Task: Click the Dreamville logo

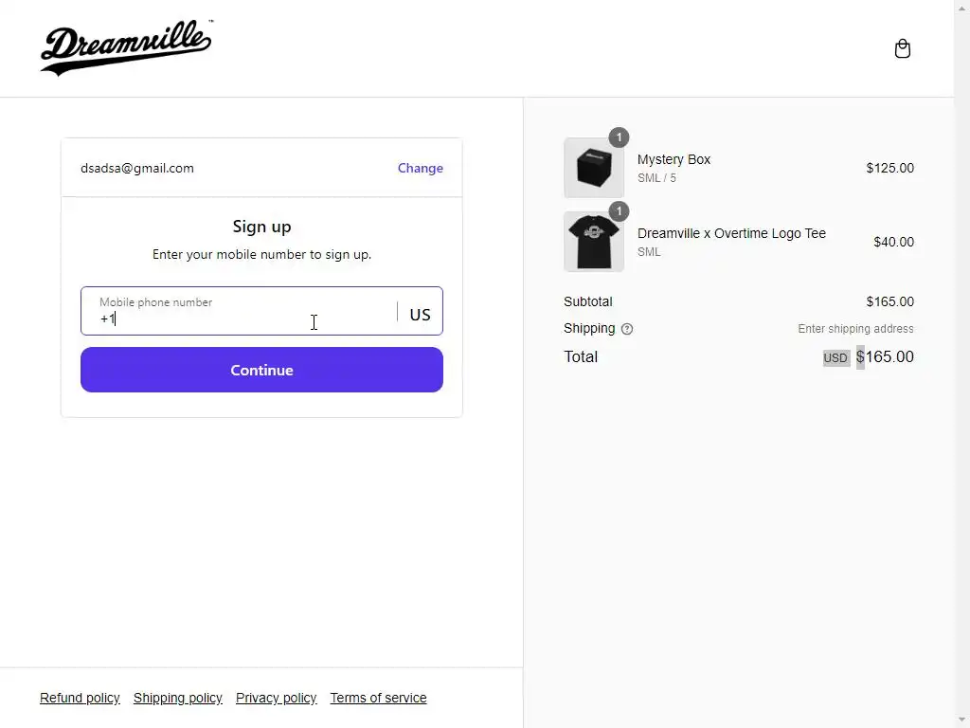Action: tap(126, 47)
